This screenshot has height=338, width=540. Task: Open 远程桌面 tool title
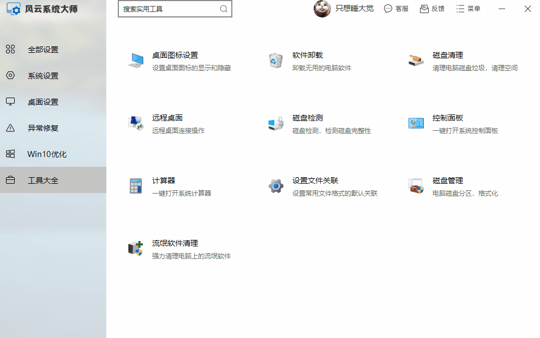point(167,118)
